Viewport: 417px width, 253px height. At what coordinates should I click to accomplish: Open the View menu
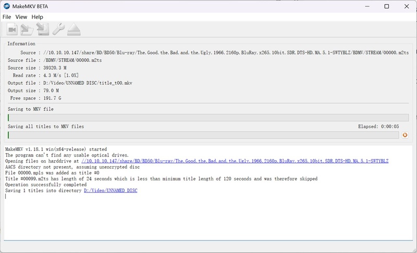(x=21, y=17)
